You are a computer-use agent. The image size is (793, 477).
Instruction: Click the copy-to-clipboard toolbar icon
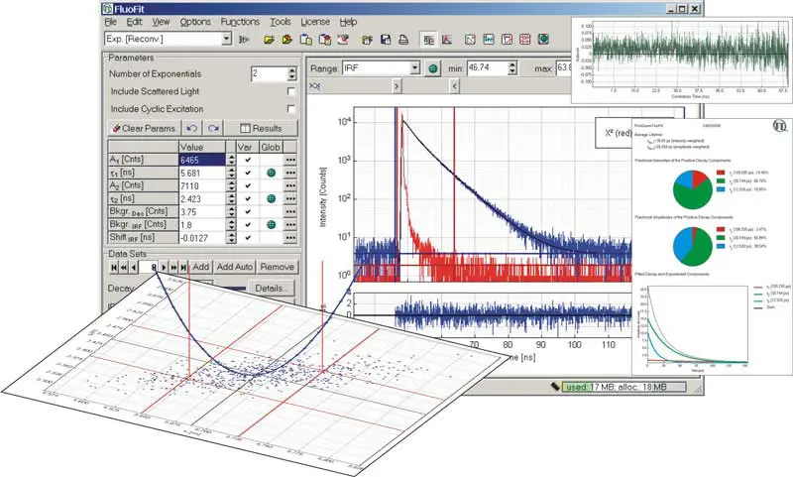tap(306, 39)
